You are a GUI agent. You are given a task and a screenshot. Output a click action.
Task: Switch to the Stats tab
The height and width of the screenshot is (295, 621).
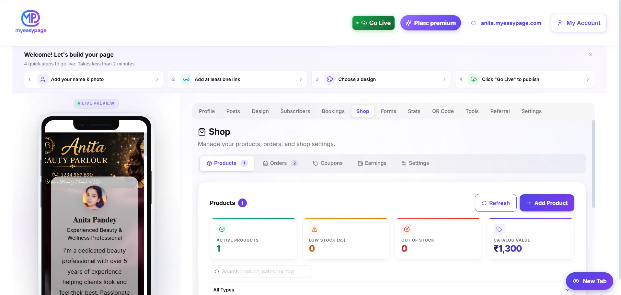(x=414, y=111)
